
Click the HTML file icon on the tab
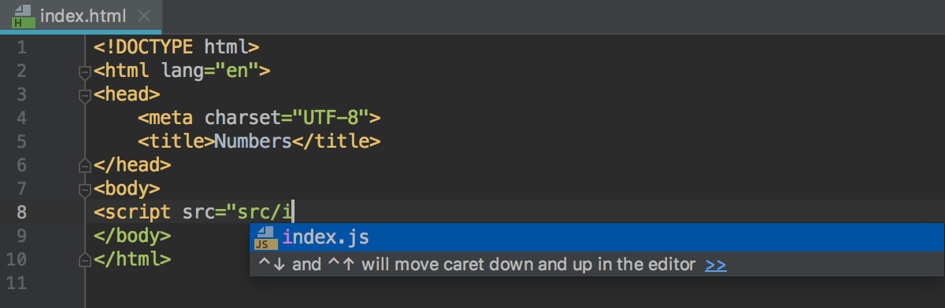21,16
